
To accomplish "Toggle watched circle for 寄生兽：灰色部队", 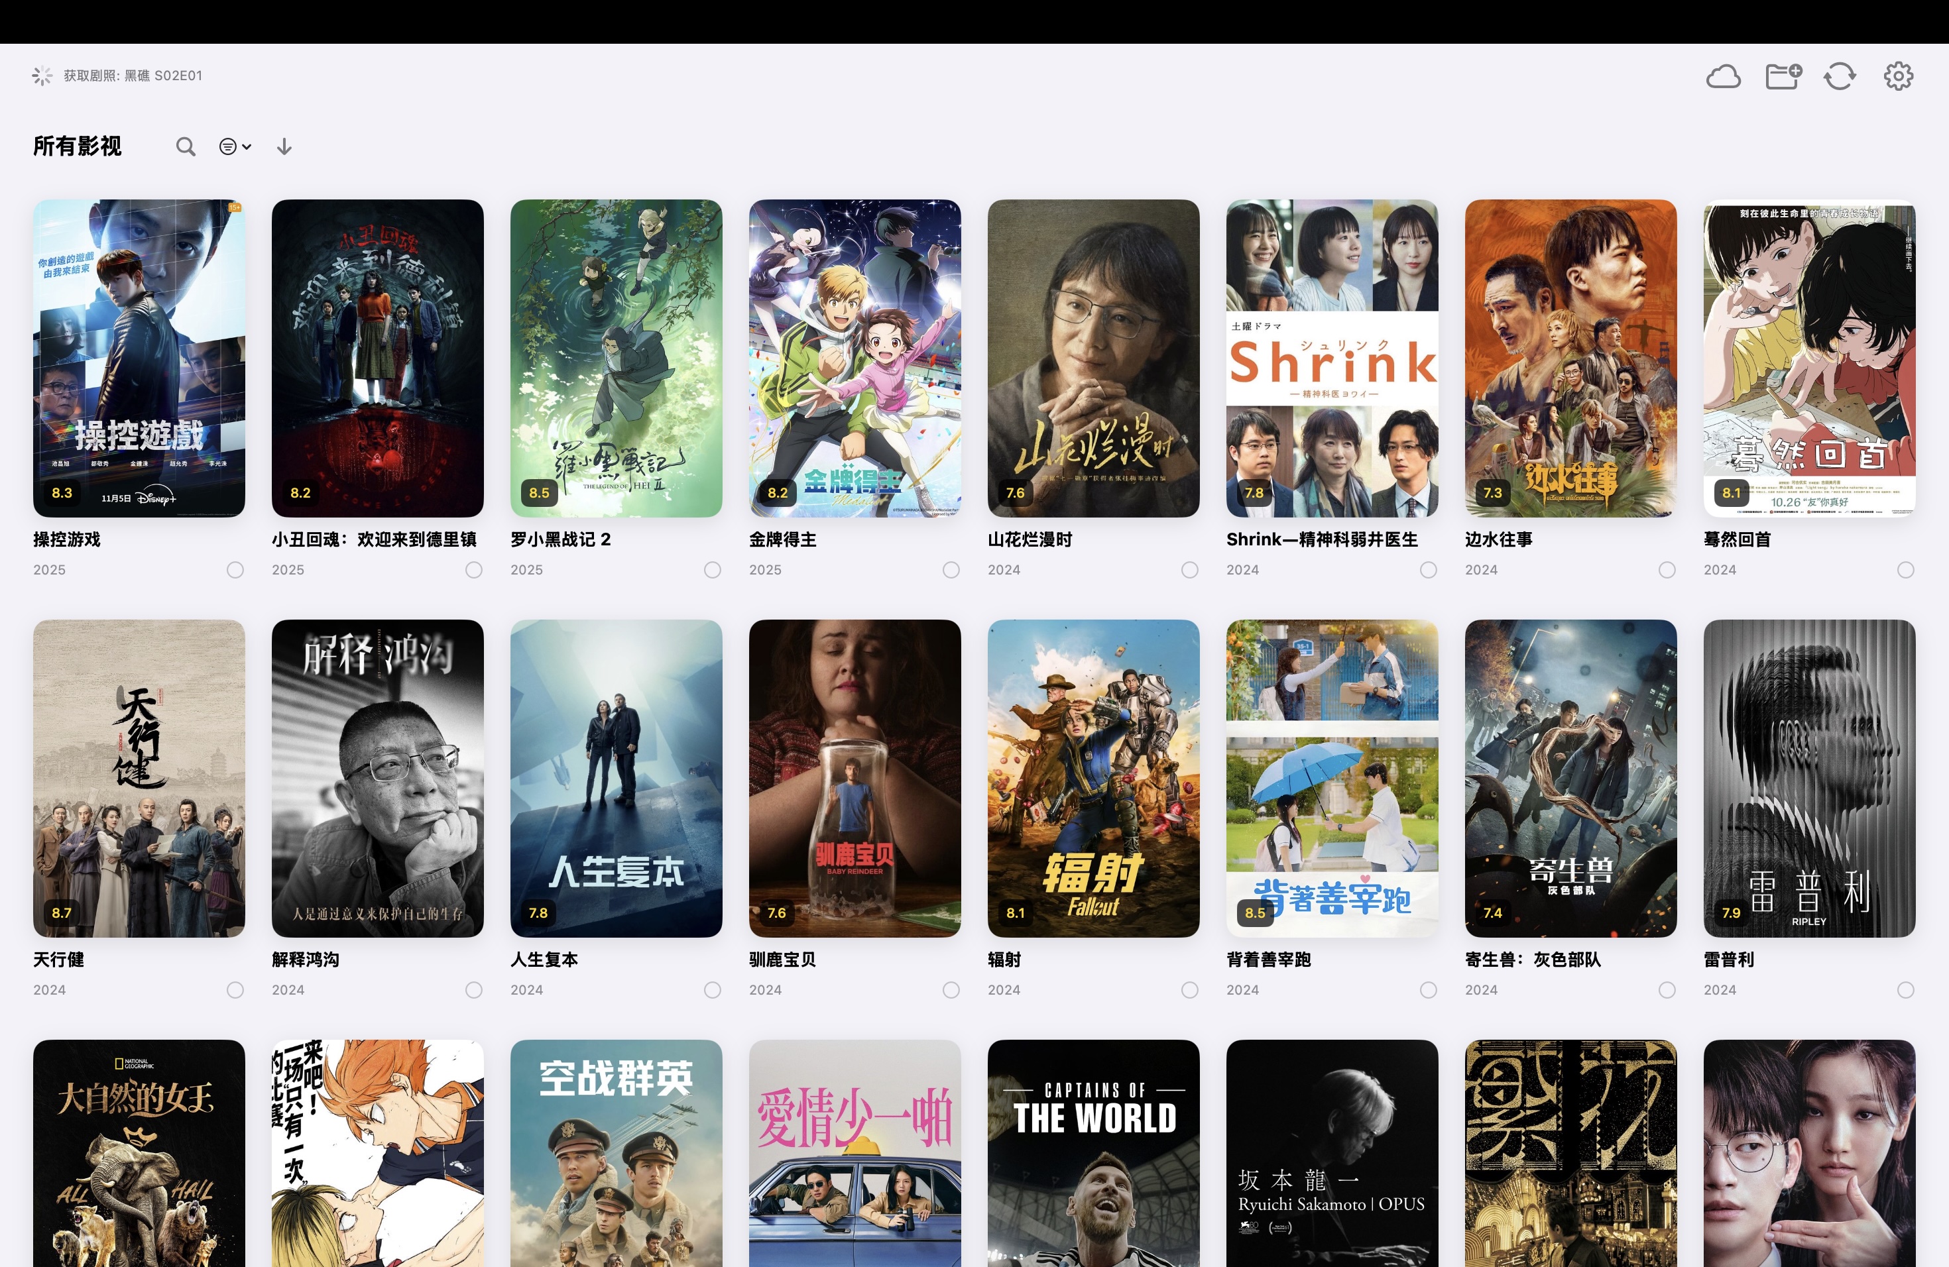I will coord(1667,991).
